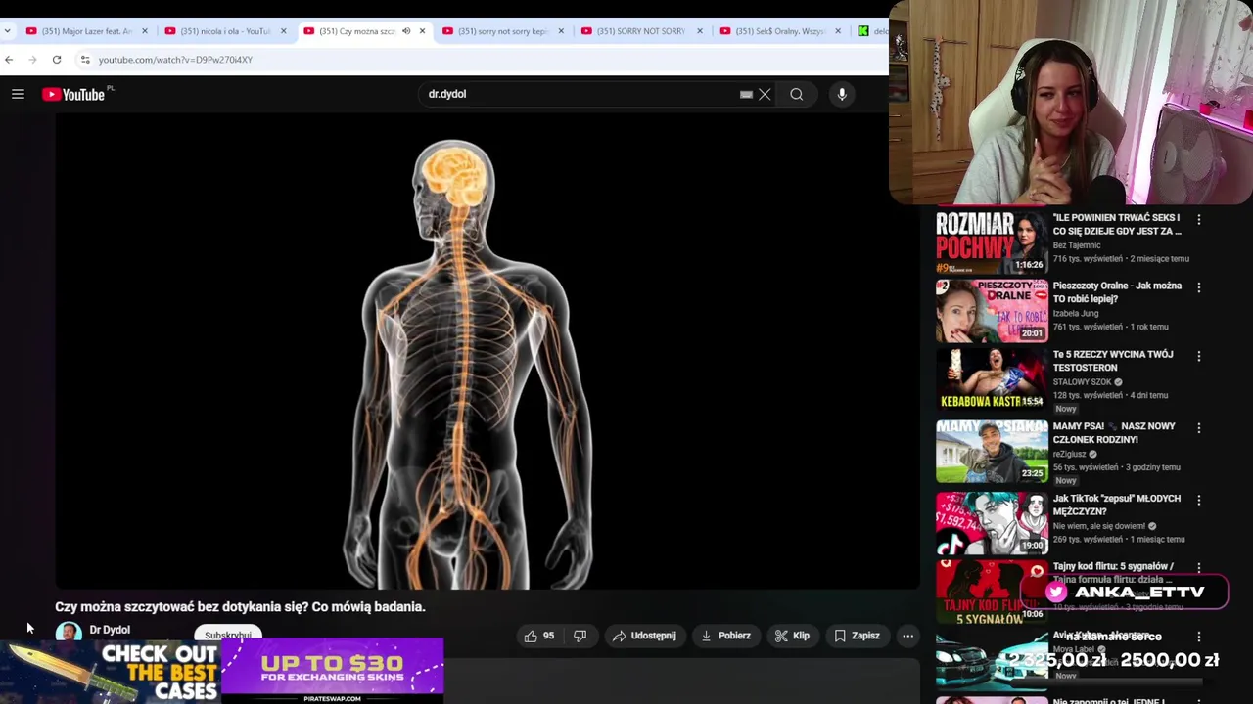Click the CHECK OUT THE BEST CASES banner
The width and height of the screenshot is (1253, 704).
pyautogui.click(x=110, y=672)
